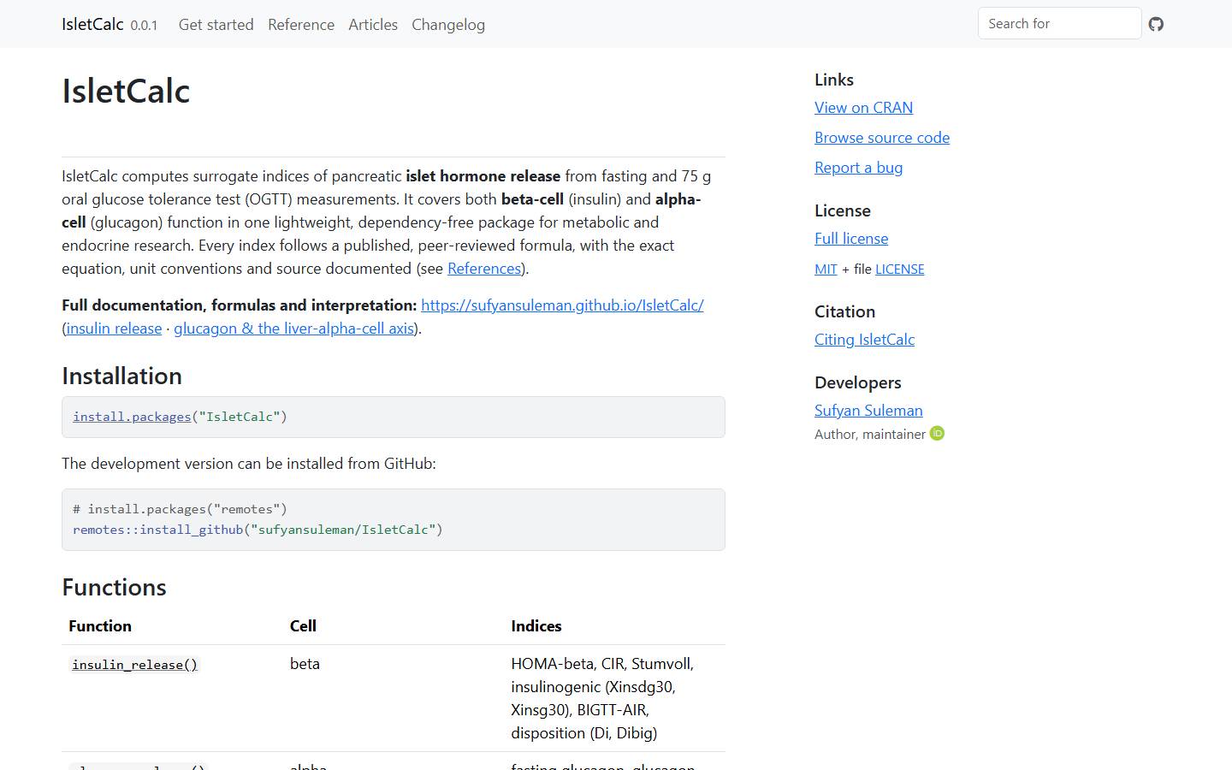Jump to the References link in intro

click(x=484, y=269)
